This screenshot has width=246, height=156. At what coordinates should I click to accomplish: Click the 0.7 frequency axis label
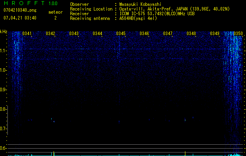(3, 129)
